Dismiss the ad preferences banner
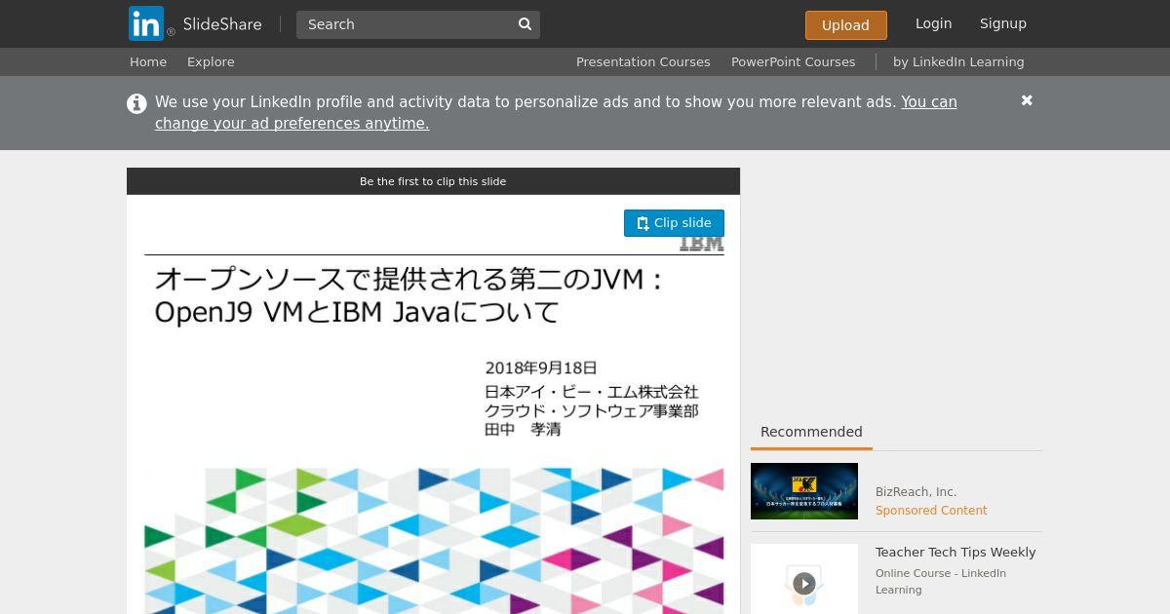 pos(1027,100)
